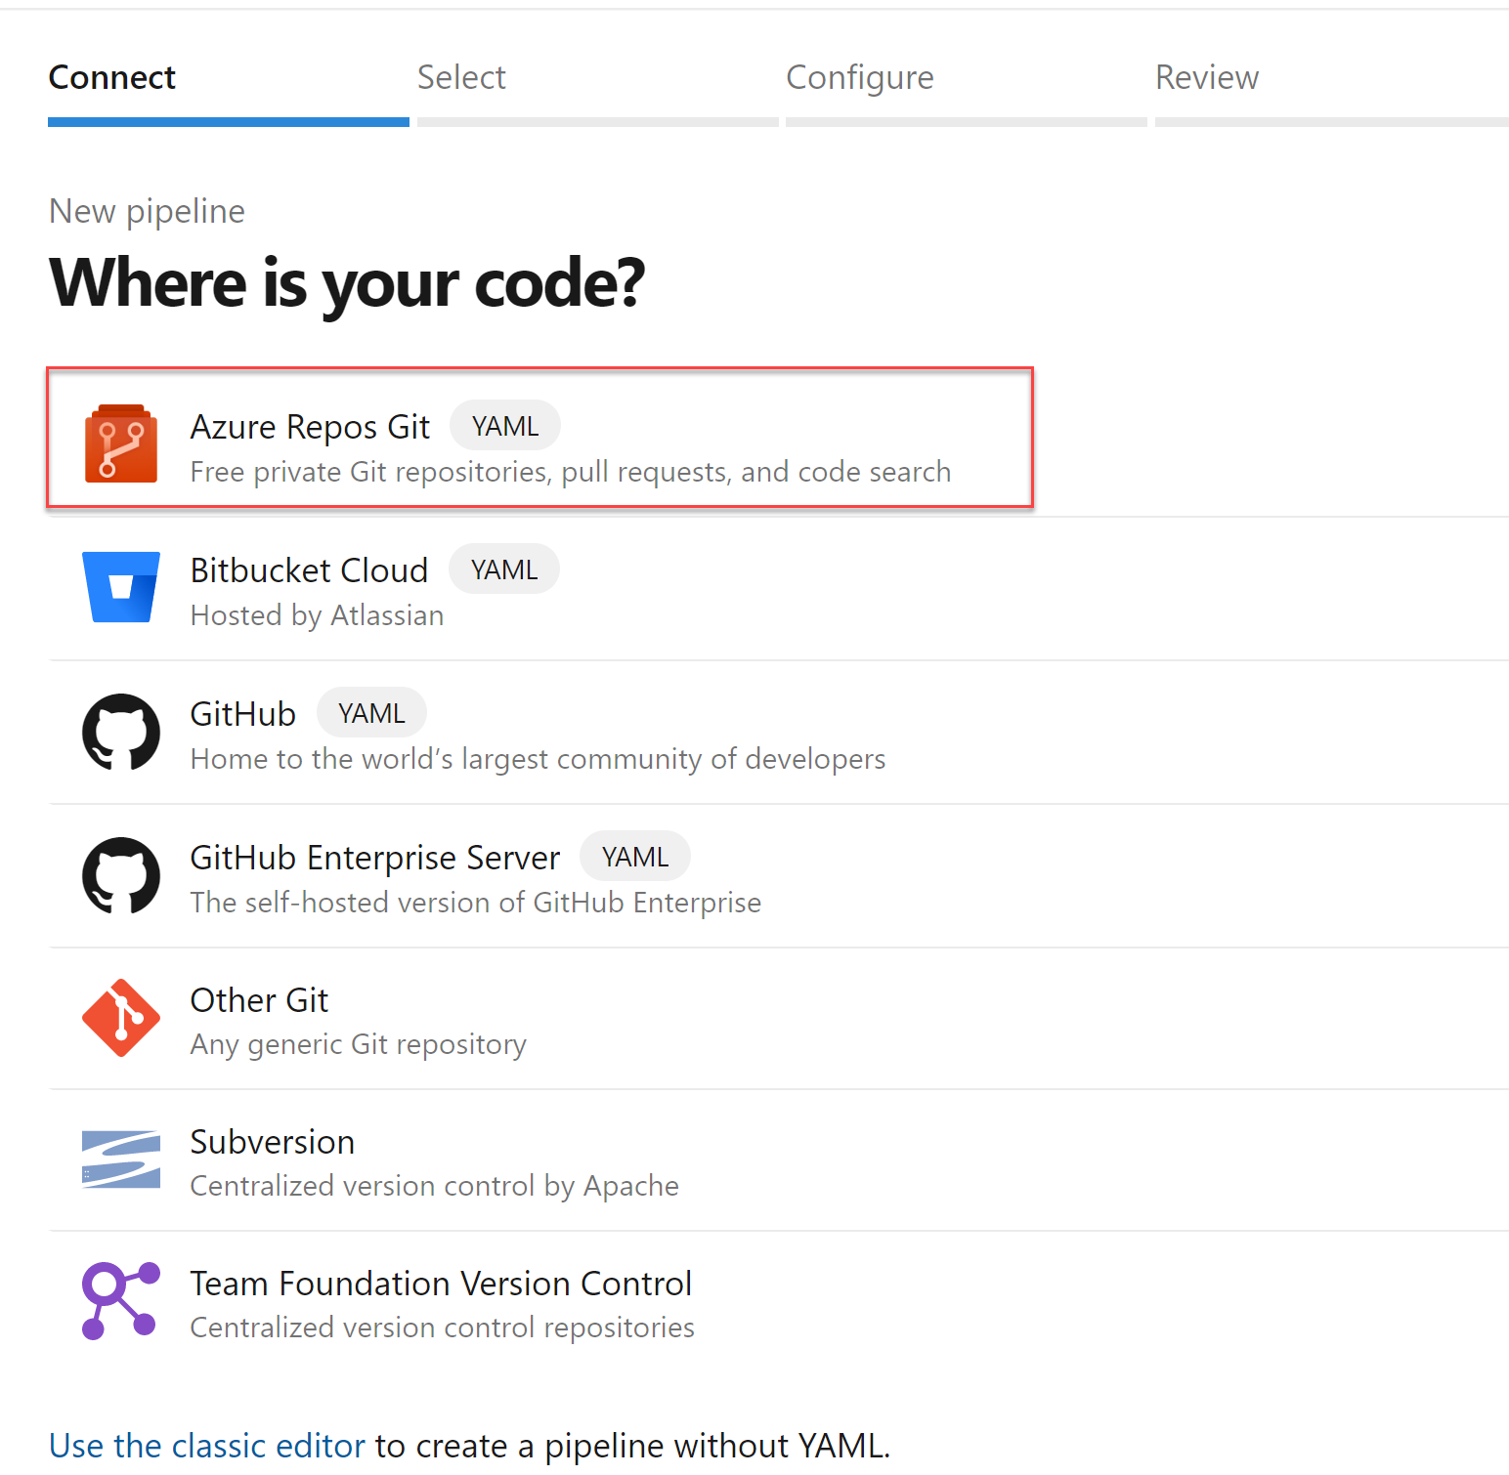Screen dimensions: 1509x1475
Task: Click the Team Foundation Version Control icon
Action: pyautogui.click(x=121, y=1301)
